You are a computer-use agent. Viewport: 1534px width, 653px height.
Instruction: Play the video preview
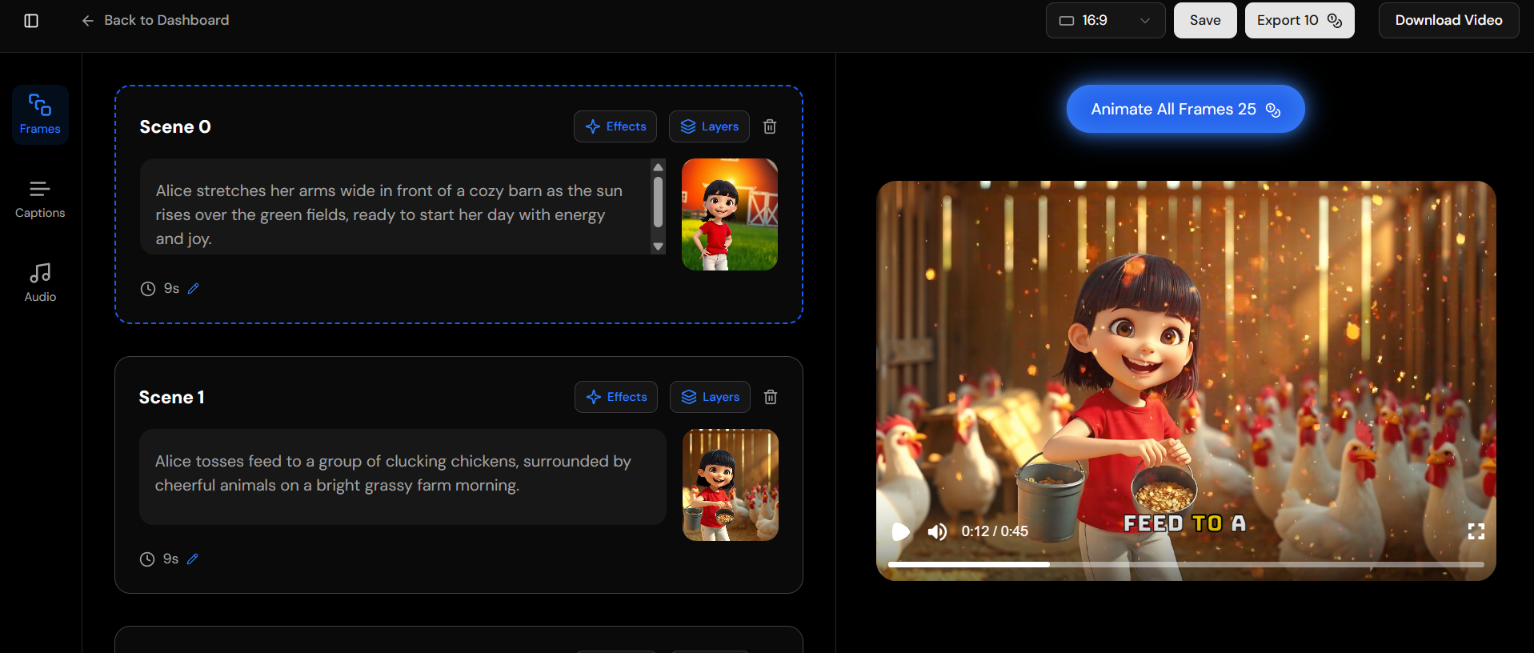point(901,531)
